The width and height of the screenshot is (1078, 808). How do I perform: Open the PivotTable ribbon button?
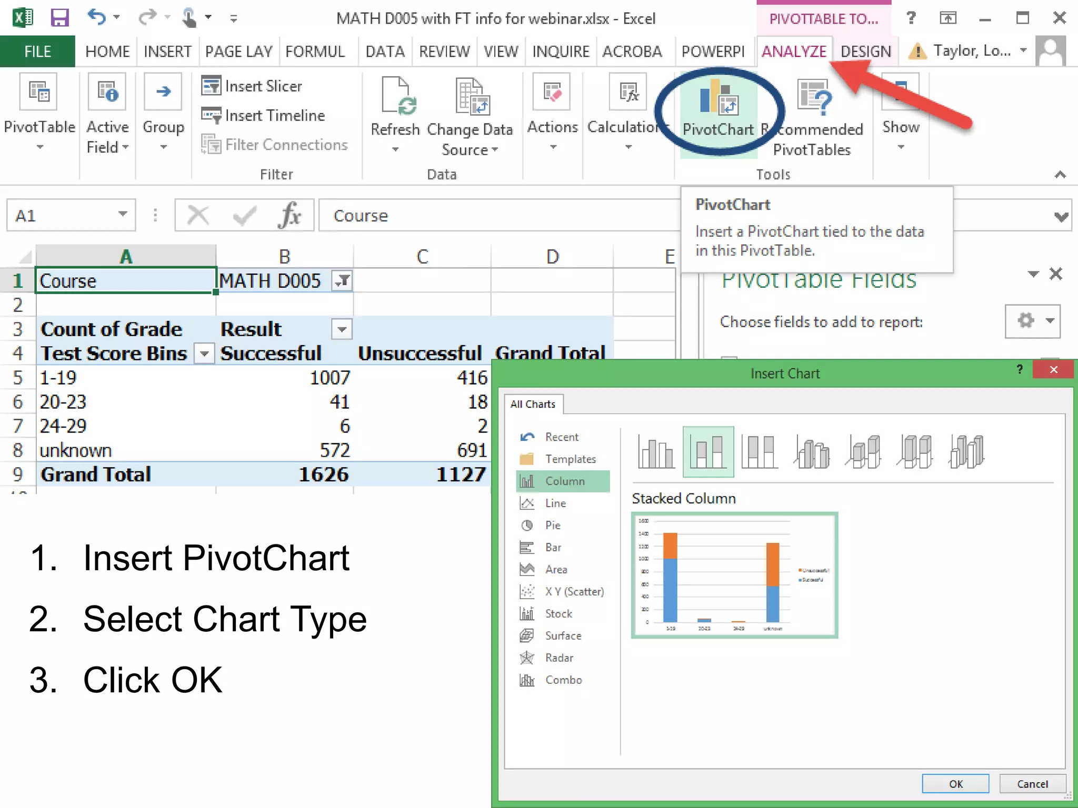pos(39,113)
